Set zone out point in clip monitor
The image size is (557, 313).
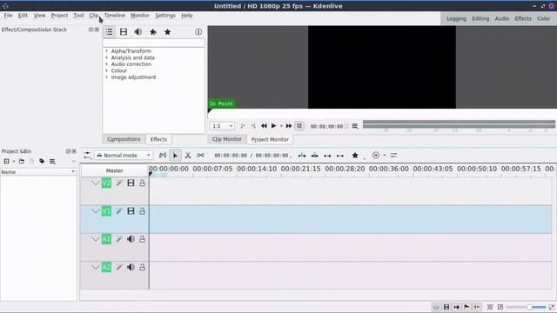click(x=253, y=126)
